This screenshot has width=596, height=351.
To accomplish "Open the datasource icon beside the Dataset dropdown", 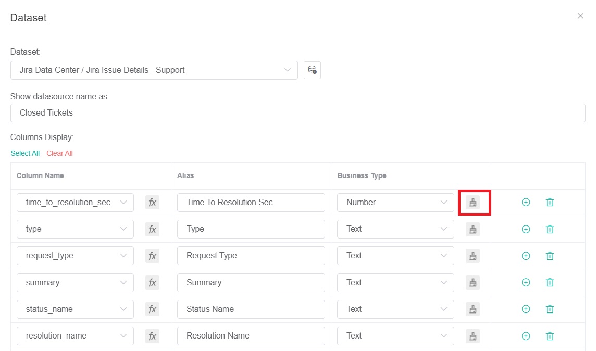I will (x=311, y=70).
